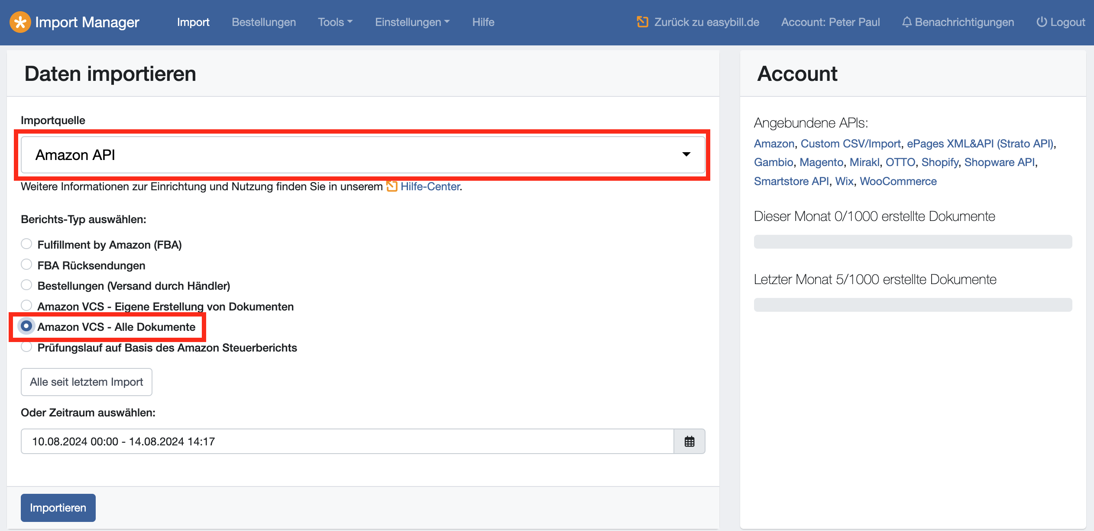Open the Shopware API link

(1000, 162)
